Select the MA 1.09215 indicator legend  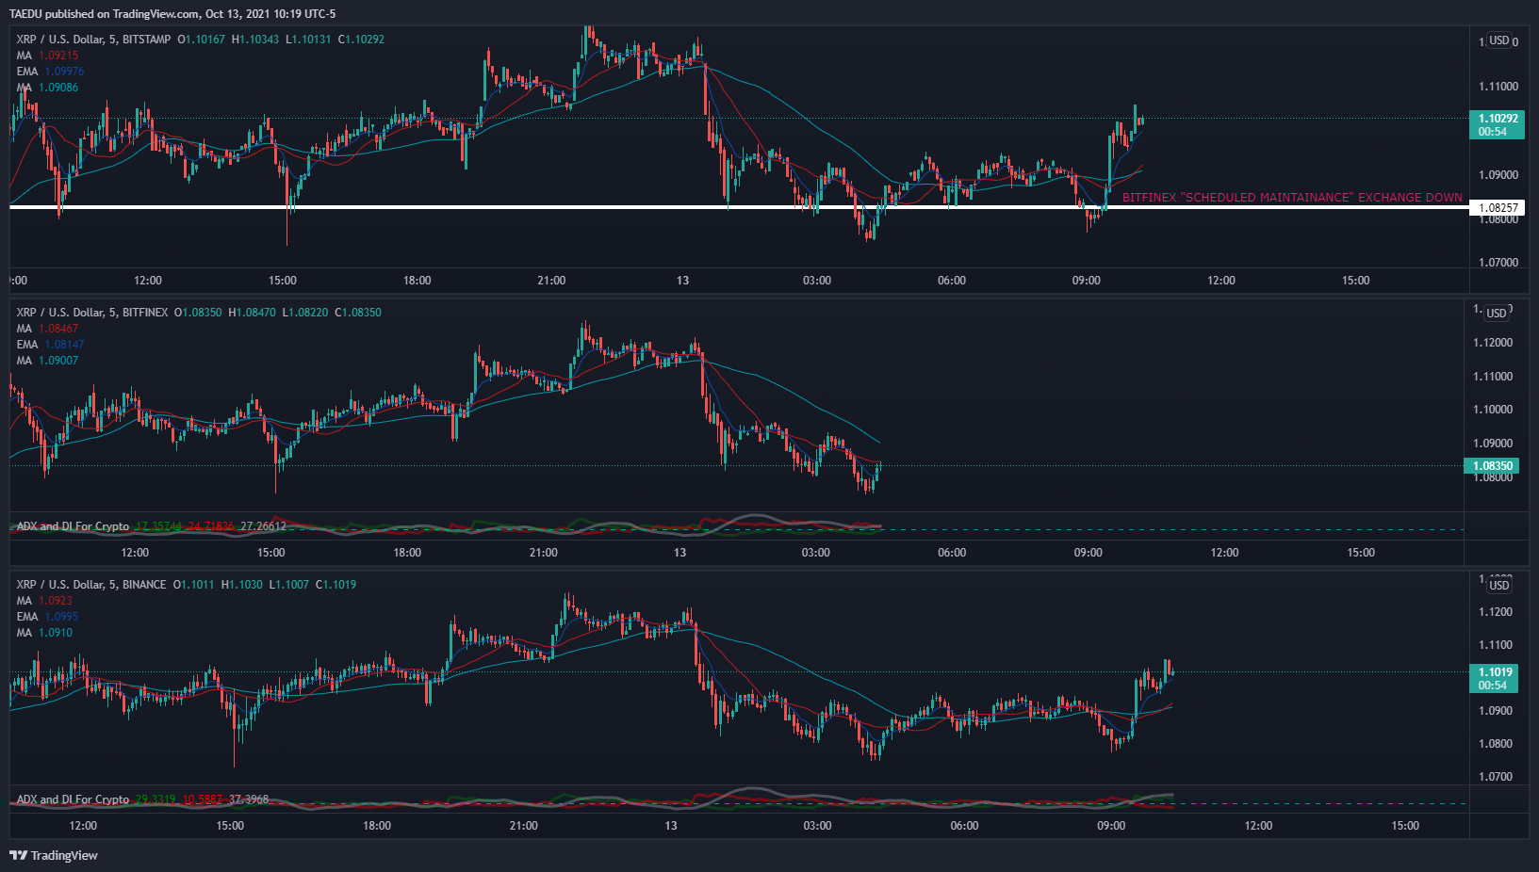click(x=47, y=56)
